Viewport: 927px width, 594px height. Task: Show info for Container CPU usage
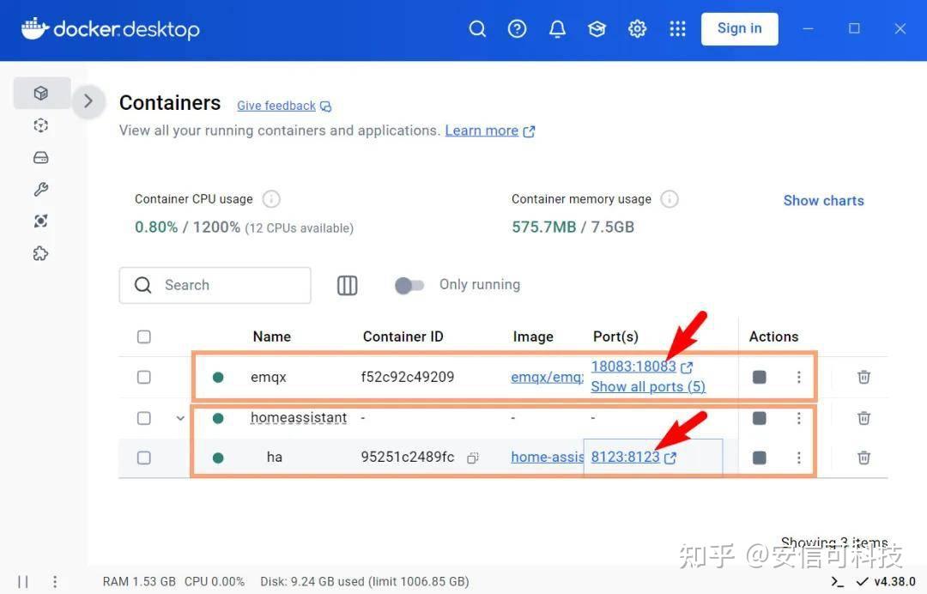pos(271,199)
